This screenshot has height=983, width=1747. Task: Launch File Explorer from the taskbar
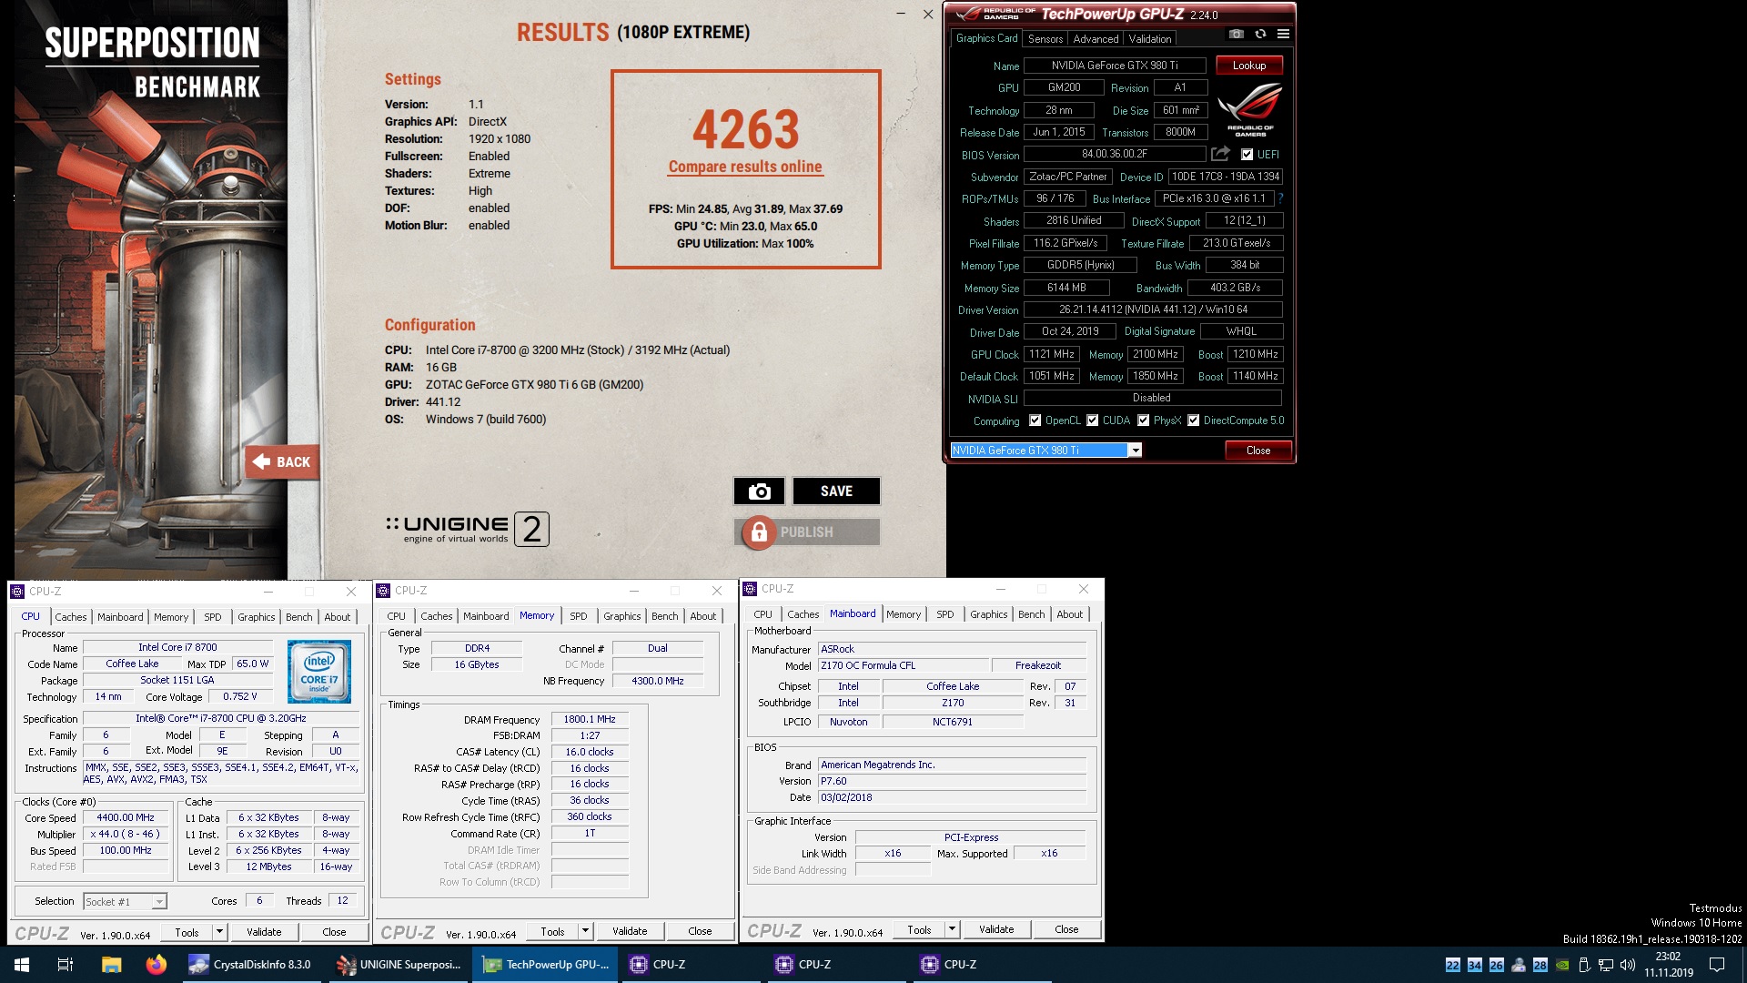pos(111,965)
